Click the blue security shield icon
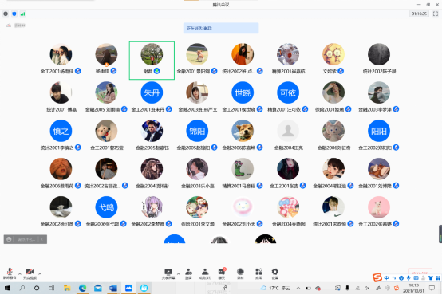This screenshot has width=442, height=295. tap(14, 14)
